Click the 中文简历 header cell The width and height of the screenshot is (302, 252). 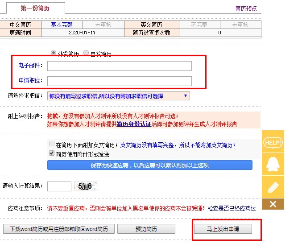click(21, 25)
